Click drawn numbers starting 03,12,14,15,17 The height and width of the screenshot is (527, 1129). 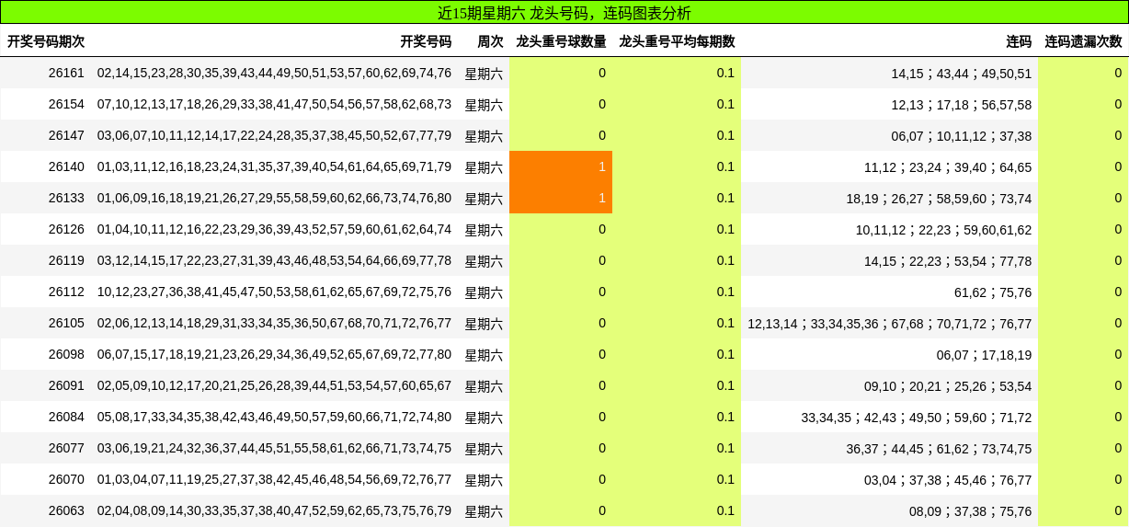coord(275,260)
